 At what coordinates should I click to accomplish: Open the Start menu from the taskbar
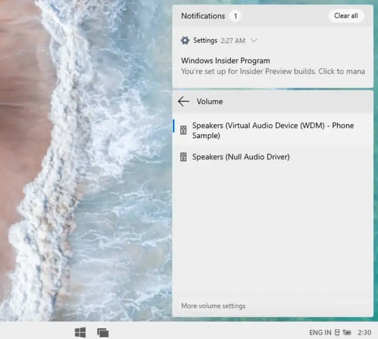point(81,332)
